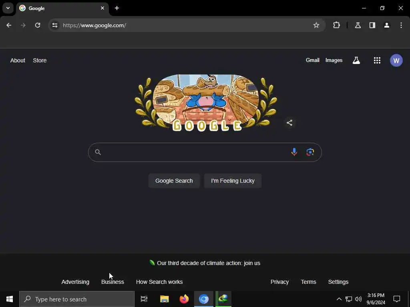Share the doodle with share icon
The image size is (410, 307).
[289, 123]
